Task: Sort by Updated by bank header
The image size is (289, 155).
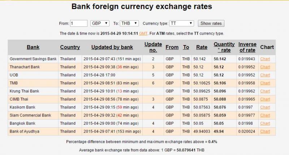Action: point(112,47)
